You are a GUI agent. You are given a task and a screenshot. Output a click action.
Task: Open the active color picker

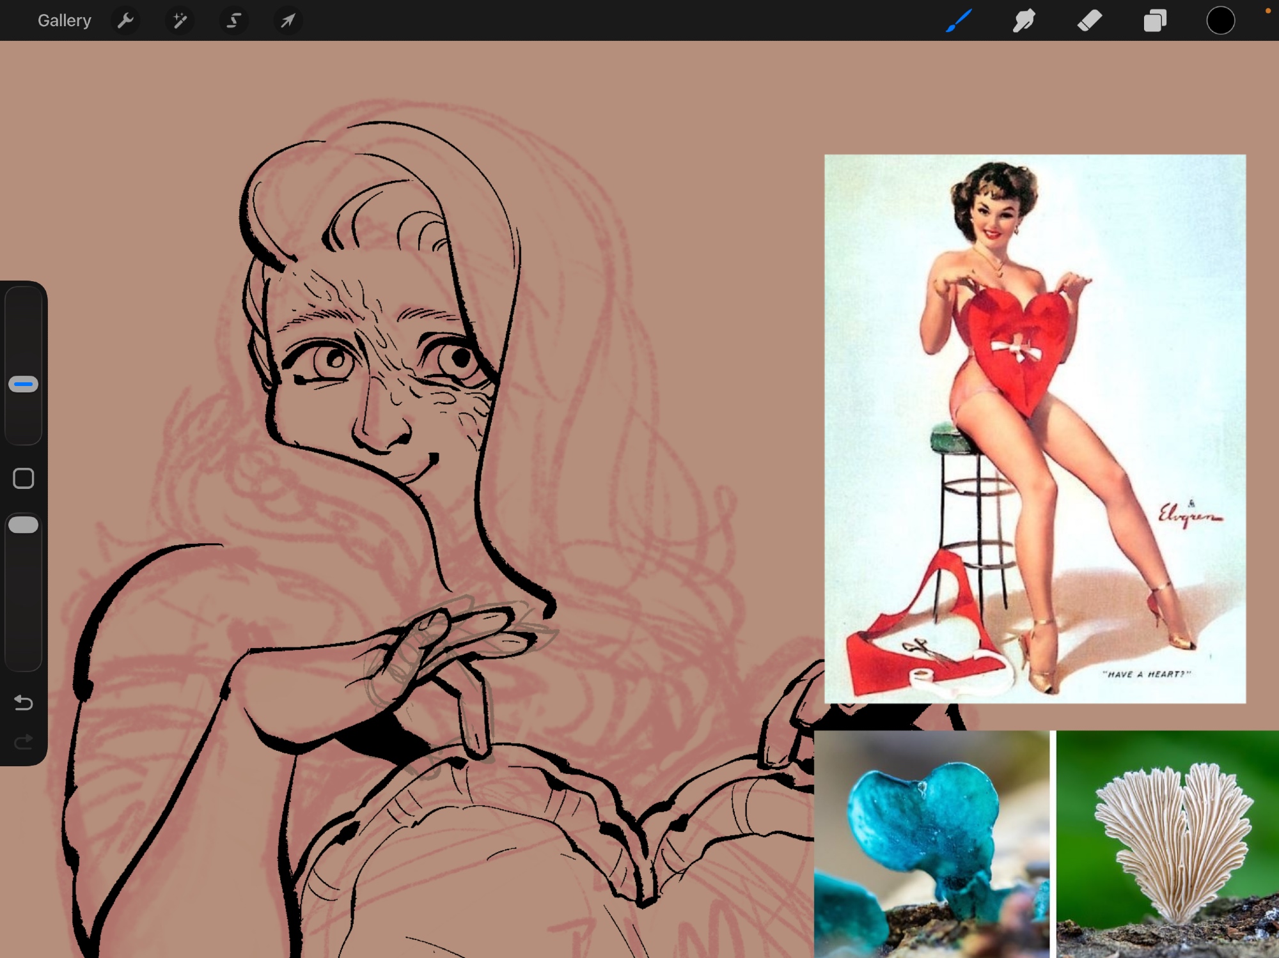(x=1220, y=20)
